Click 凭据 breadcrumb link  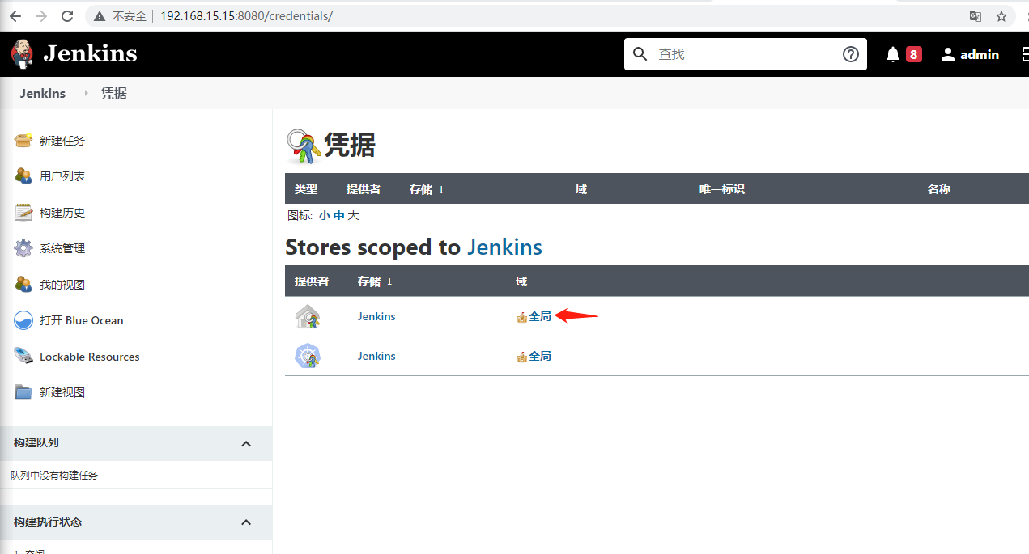(114, 94)
